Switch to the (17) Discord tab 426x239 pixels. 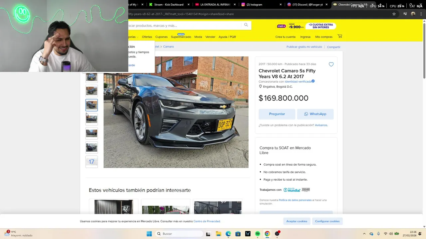point(307,5)
